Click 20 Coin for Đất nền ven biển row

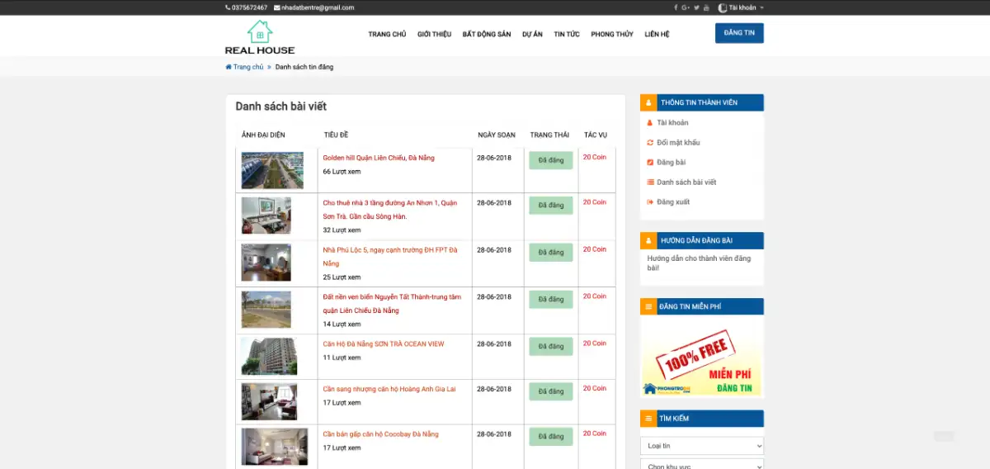594,296
